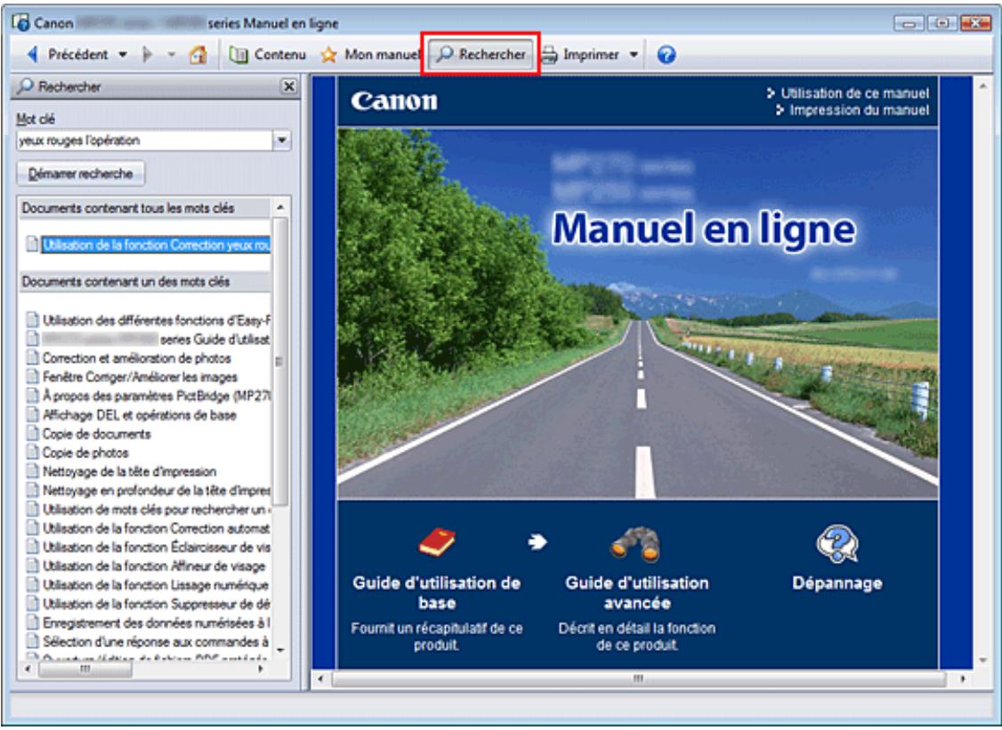Open result À propos des paramètres PictBridge

[x=157, y=396]
